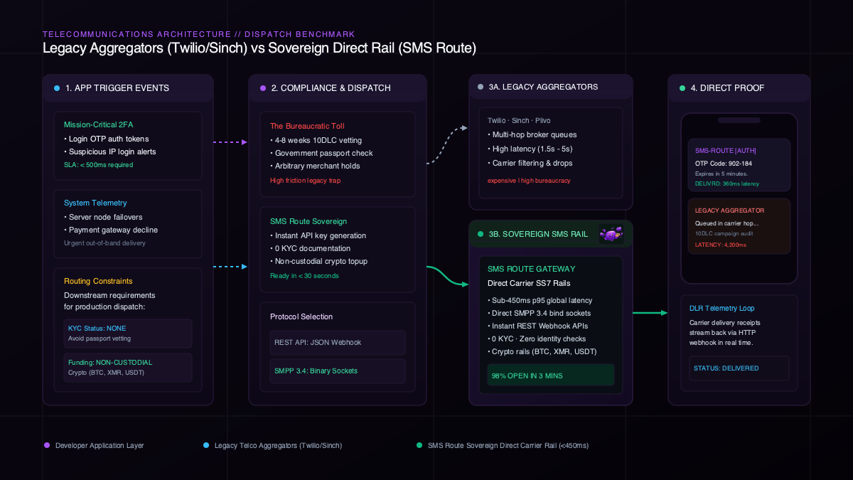Click 'High friction legacy trap' red note
The height and width of the screenshot is (480, 853).
pyautogui.click(x=306, y=181)
